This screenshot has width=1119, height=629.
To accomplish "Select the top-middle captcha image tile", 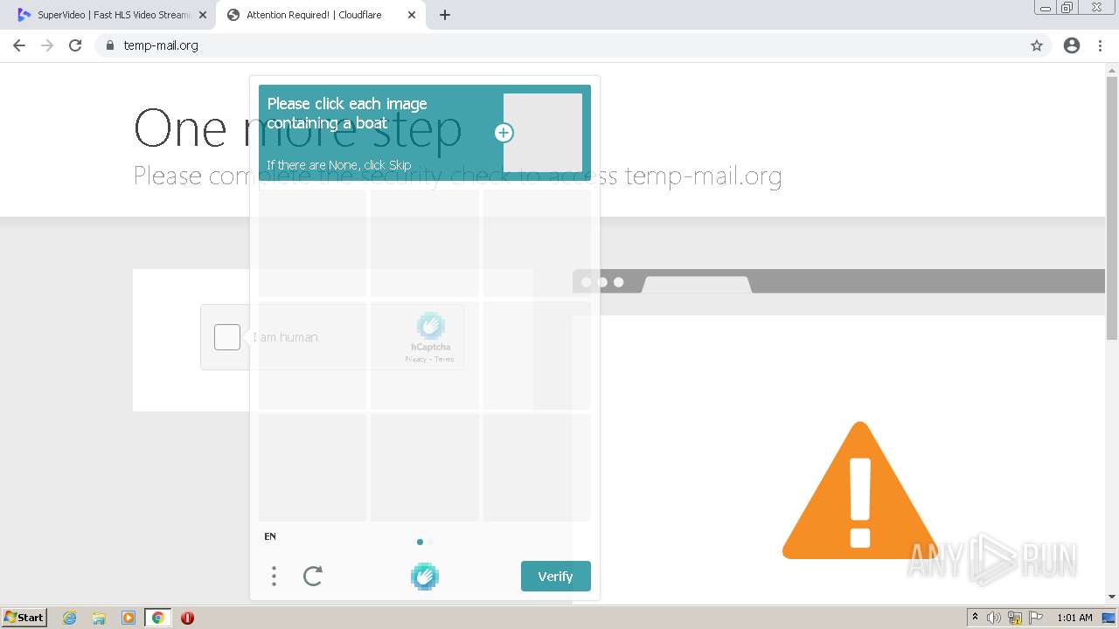I will pos(425,244).
